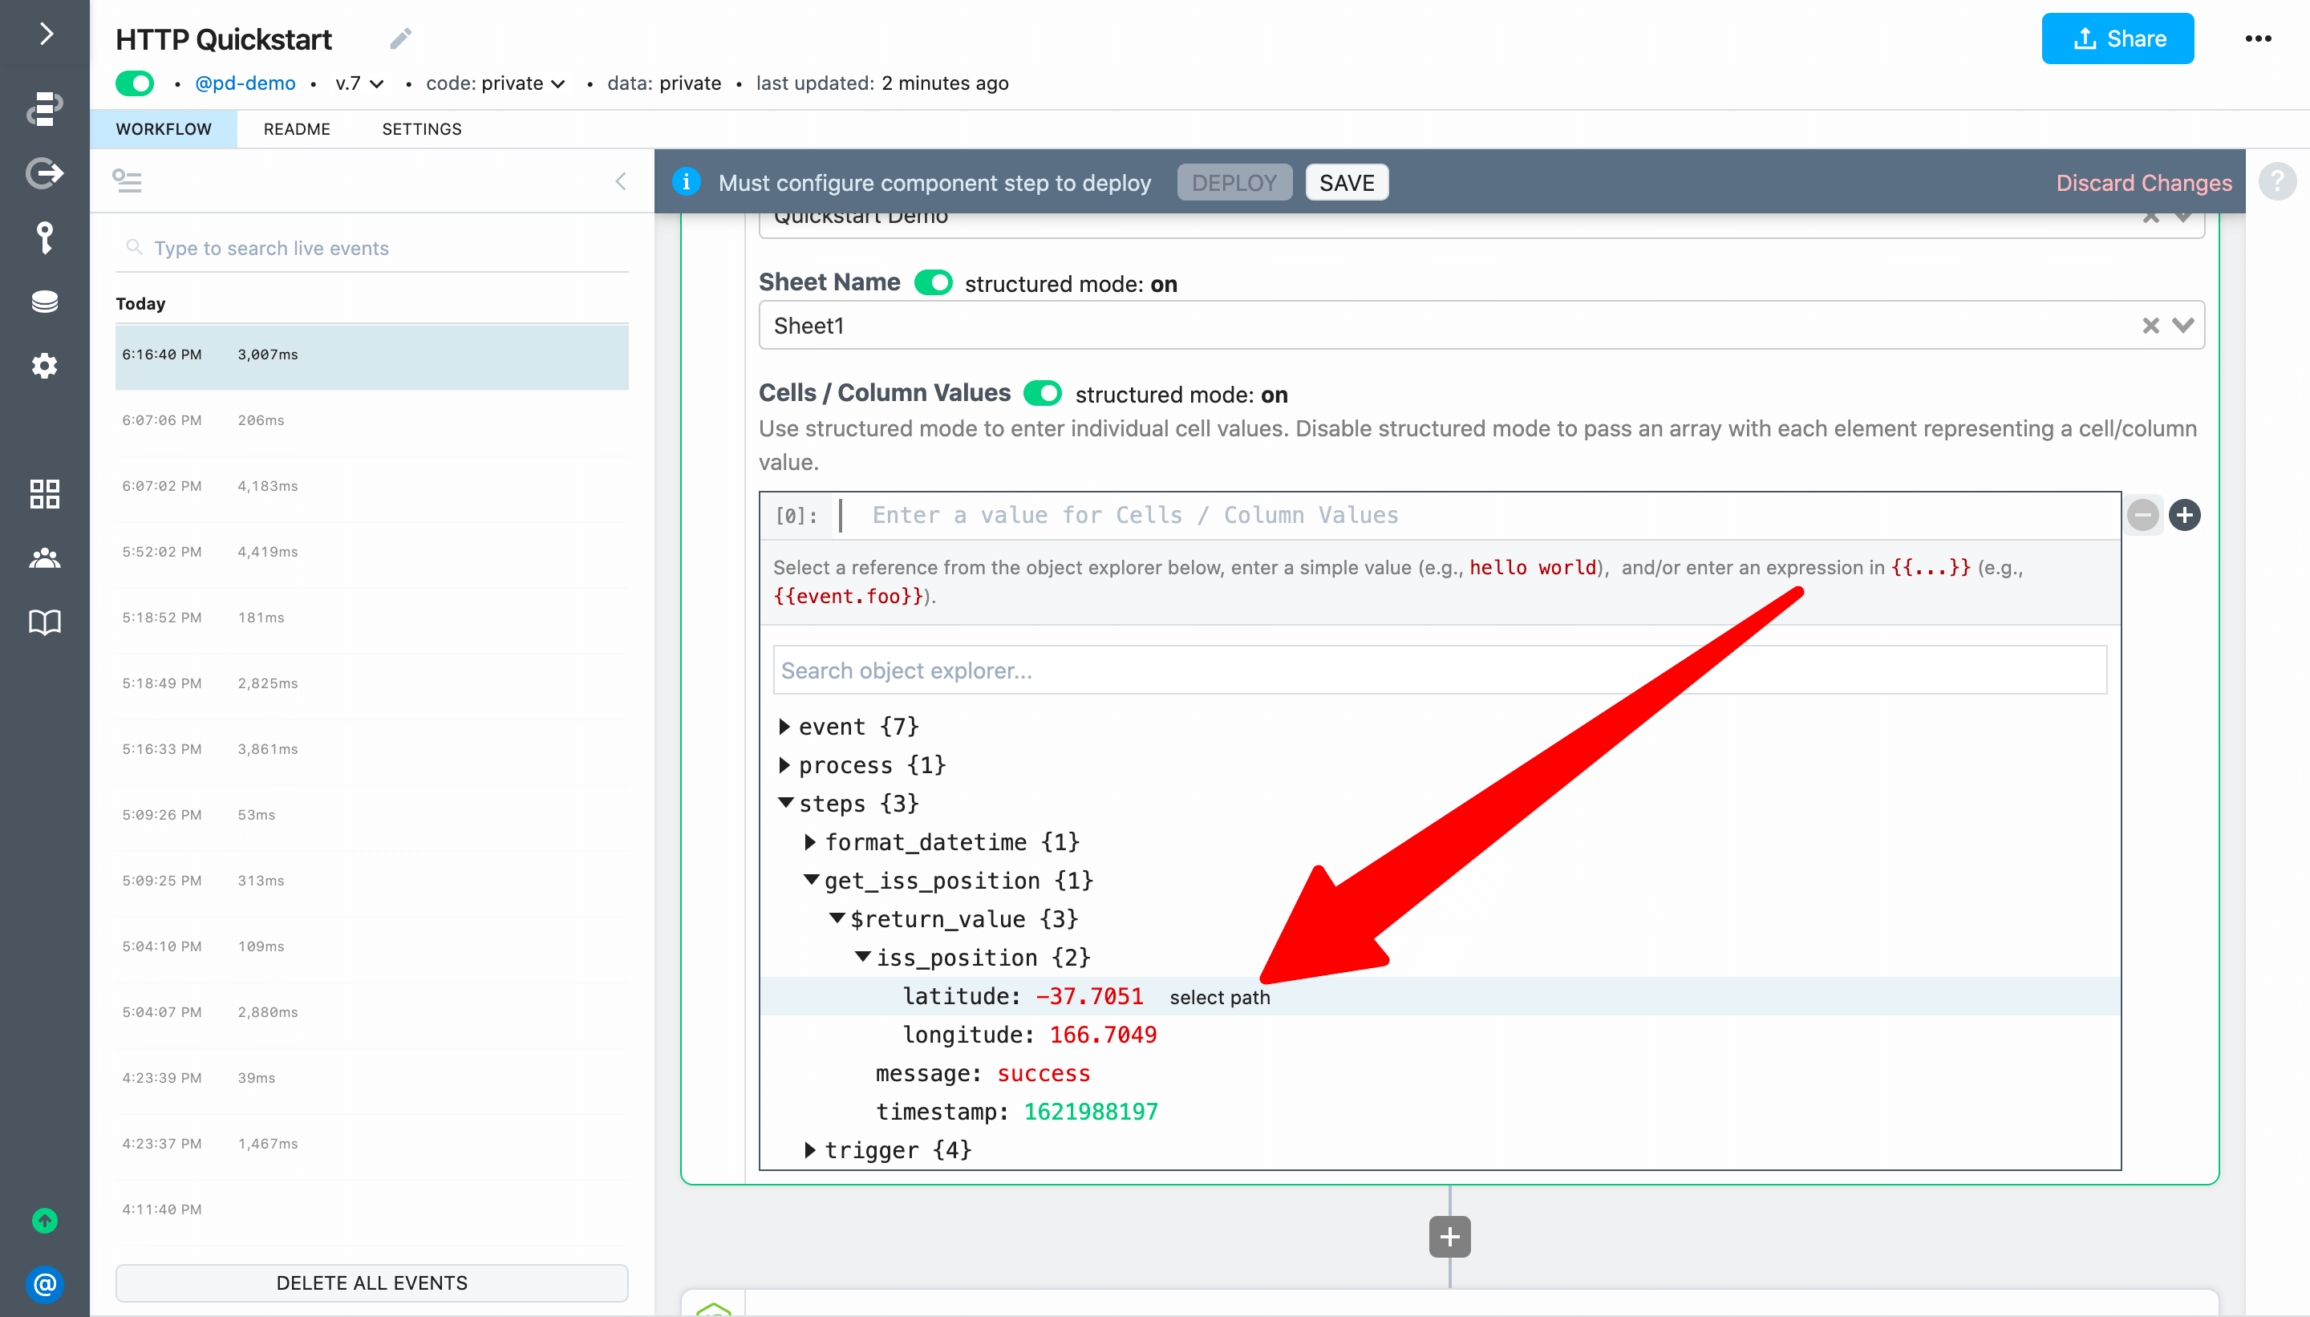
Task: Click the Search object explorer field
Action: coord(1439,671)
